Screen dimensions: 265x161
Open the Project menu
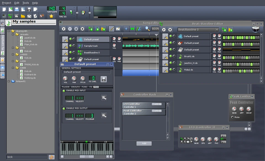pos(6,3)
